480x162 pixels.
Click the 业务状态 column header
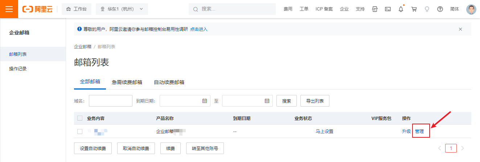pos(303,118)
